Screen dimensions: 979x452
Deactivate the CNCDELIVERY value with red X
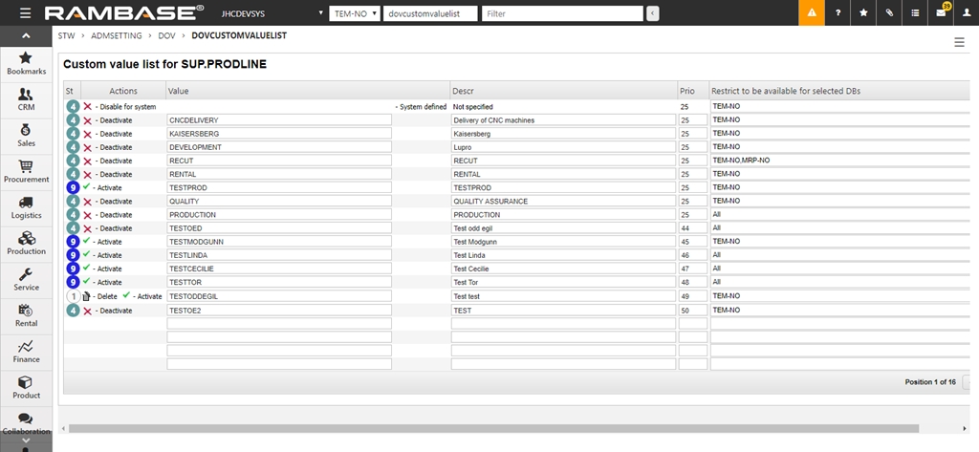click(x=88, y=120)
